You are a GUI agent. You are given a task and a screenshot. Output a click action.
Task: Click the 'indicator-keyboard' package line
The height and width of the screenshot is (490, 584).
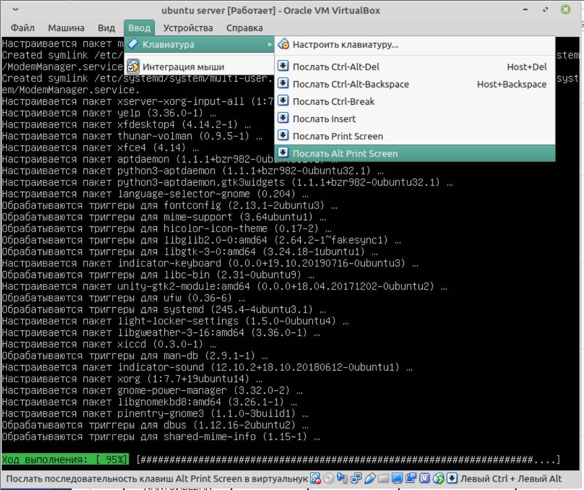point(210,263)
